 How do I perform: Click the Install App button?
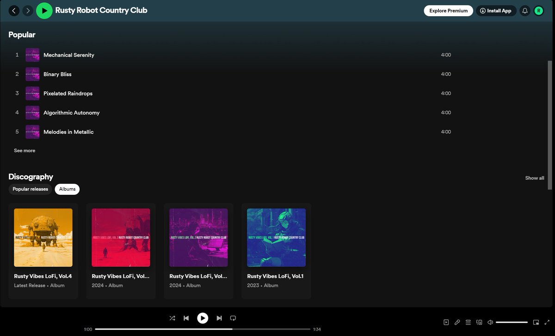[x=496, y=11]
